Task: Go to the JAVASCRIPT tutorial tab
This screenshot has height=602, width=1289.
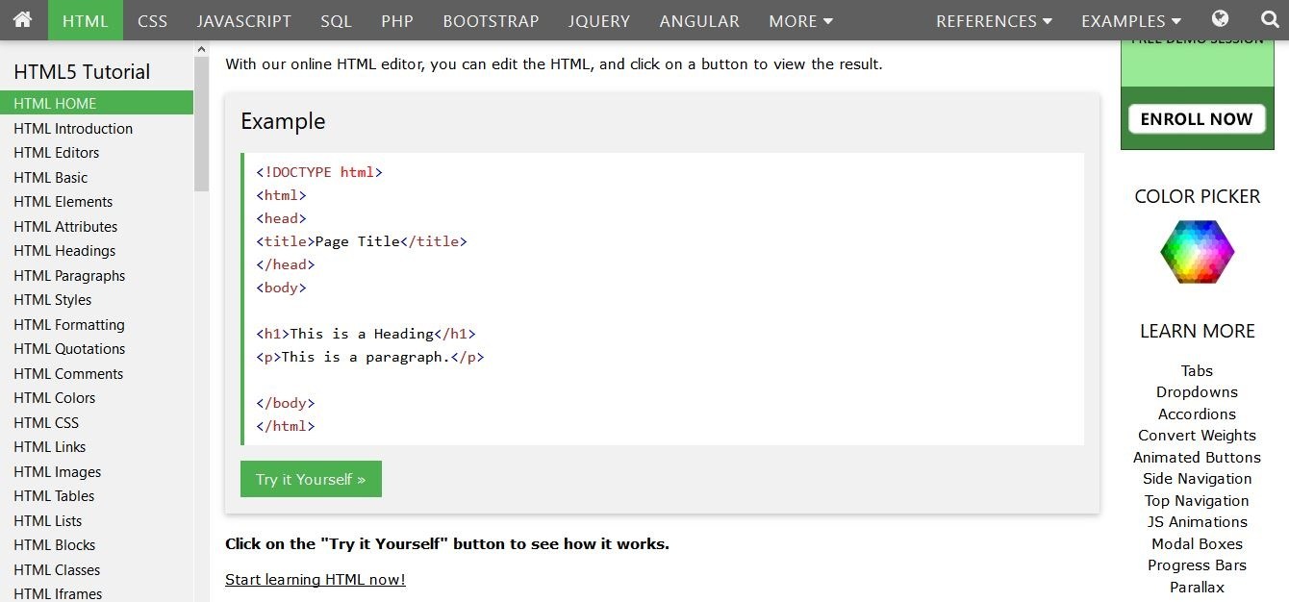Action: point(244,20)
